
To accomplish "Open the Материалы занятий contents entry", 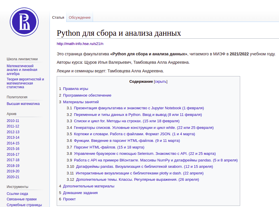I will tap(81, 102).
